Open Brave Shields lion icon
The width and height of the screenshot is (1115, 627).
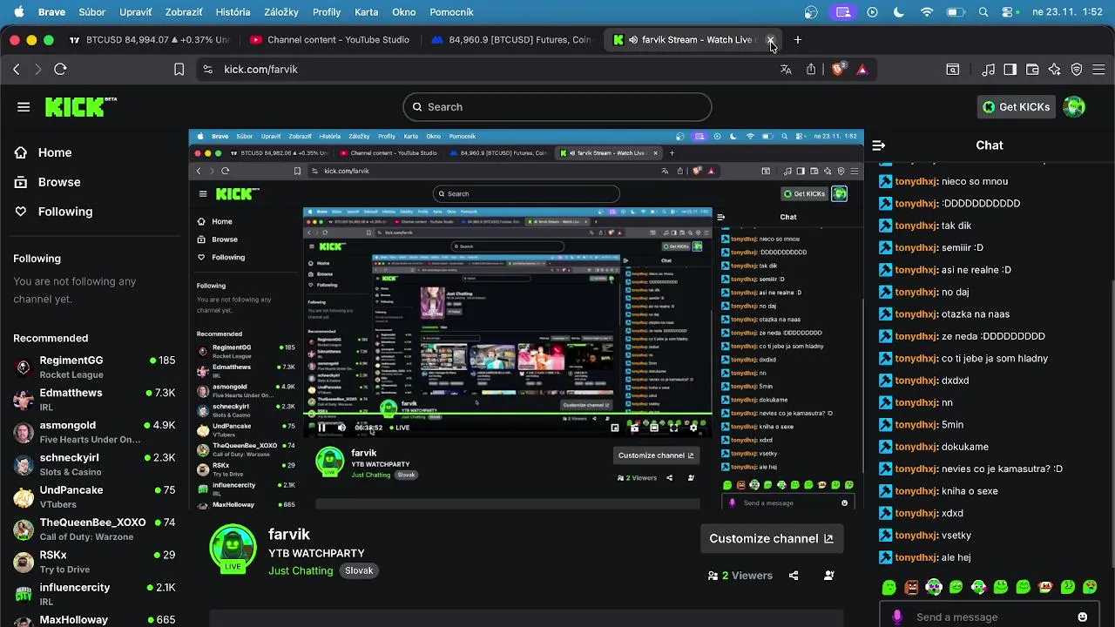(838, 70)
